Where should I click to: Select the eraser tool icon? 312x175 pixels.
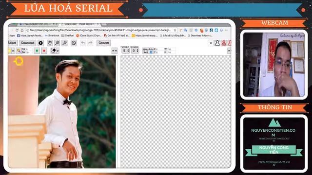53,51
